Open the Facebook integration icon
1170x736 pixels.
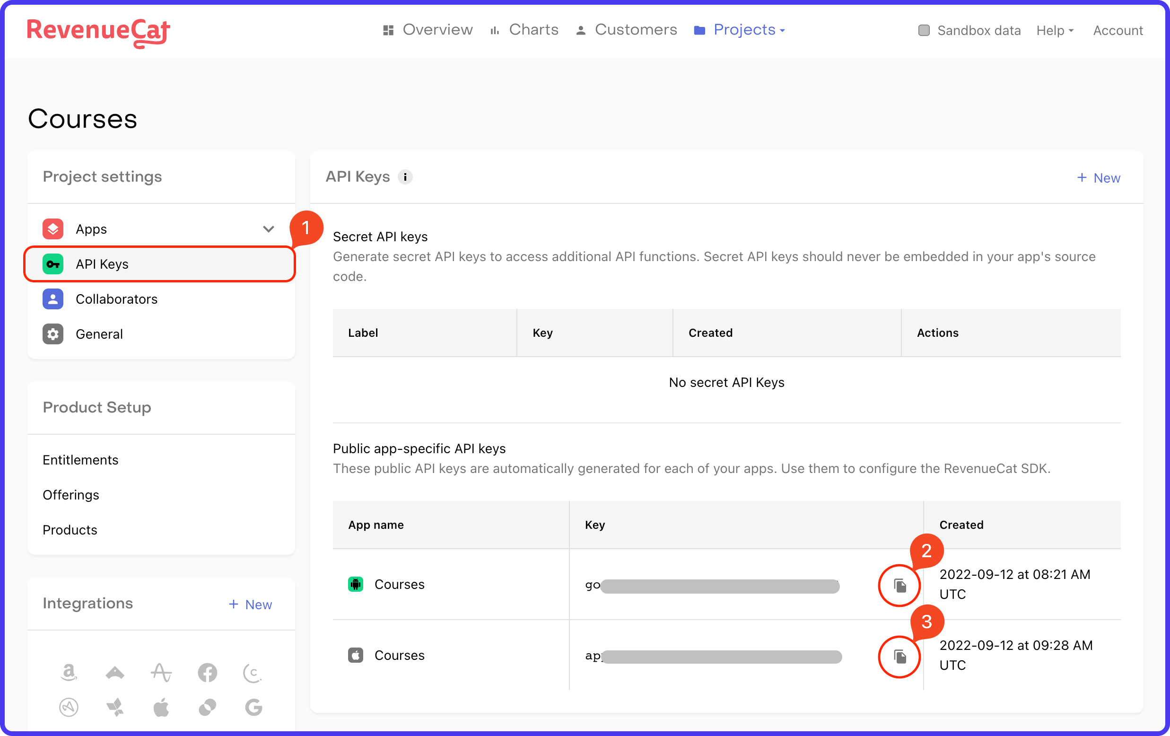coord(208,672)
